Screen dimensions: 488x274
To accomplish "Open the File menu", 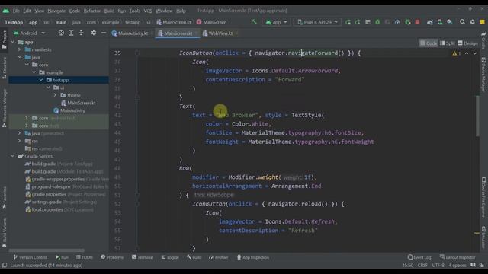I will tap(16, 11).
